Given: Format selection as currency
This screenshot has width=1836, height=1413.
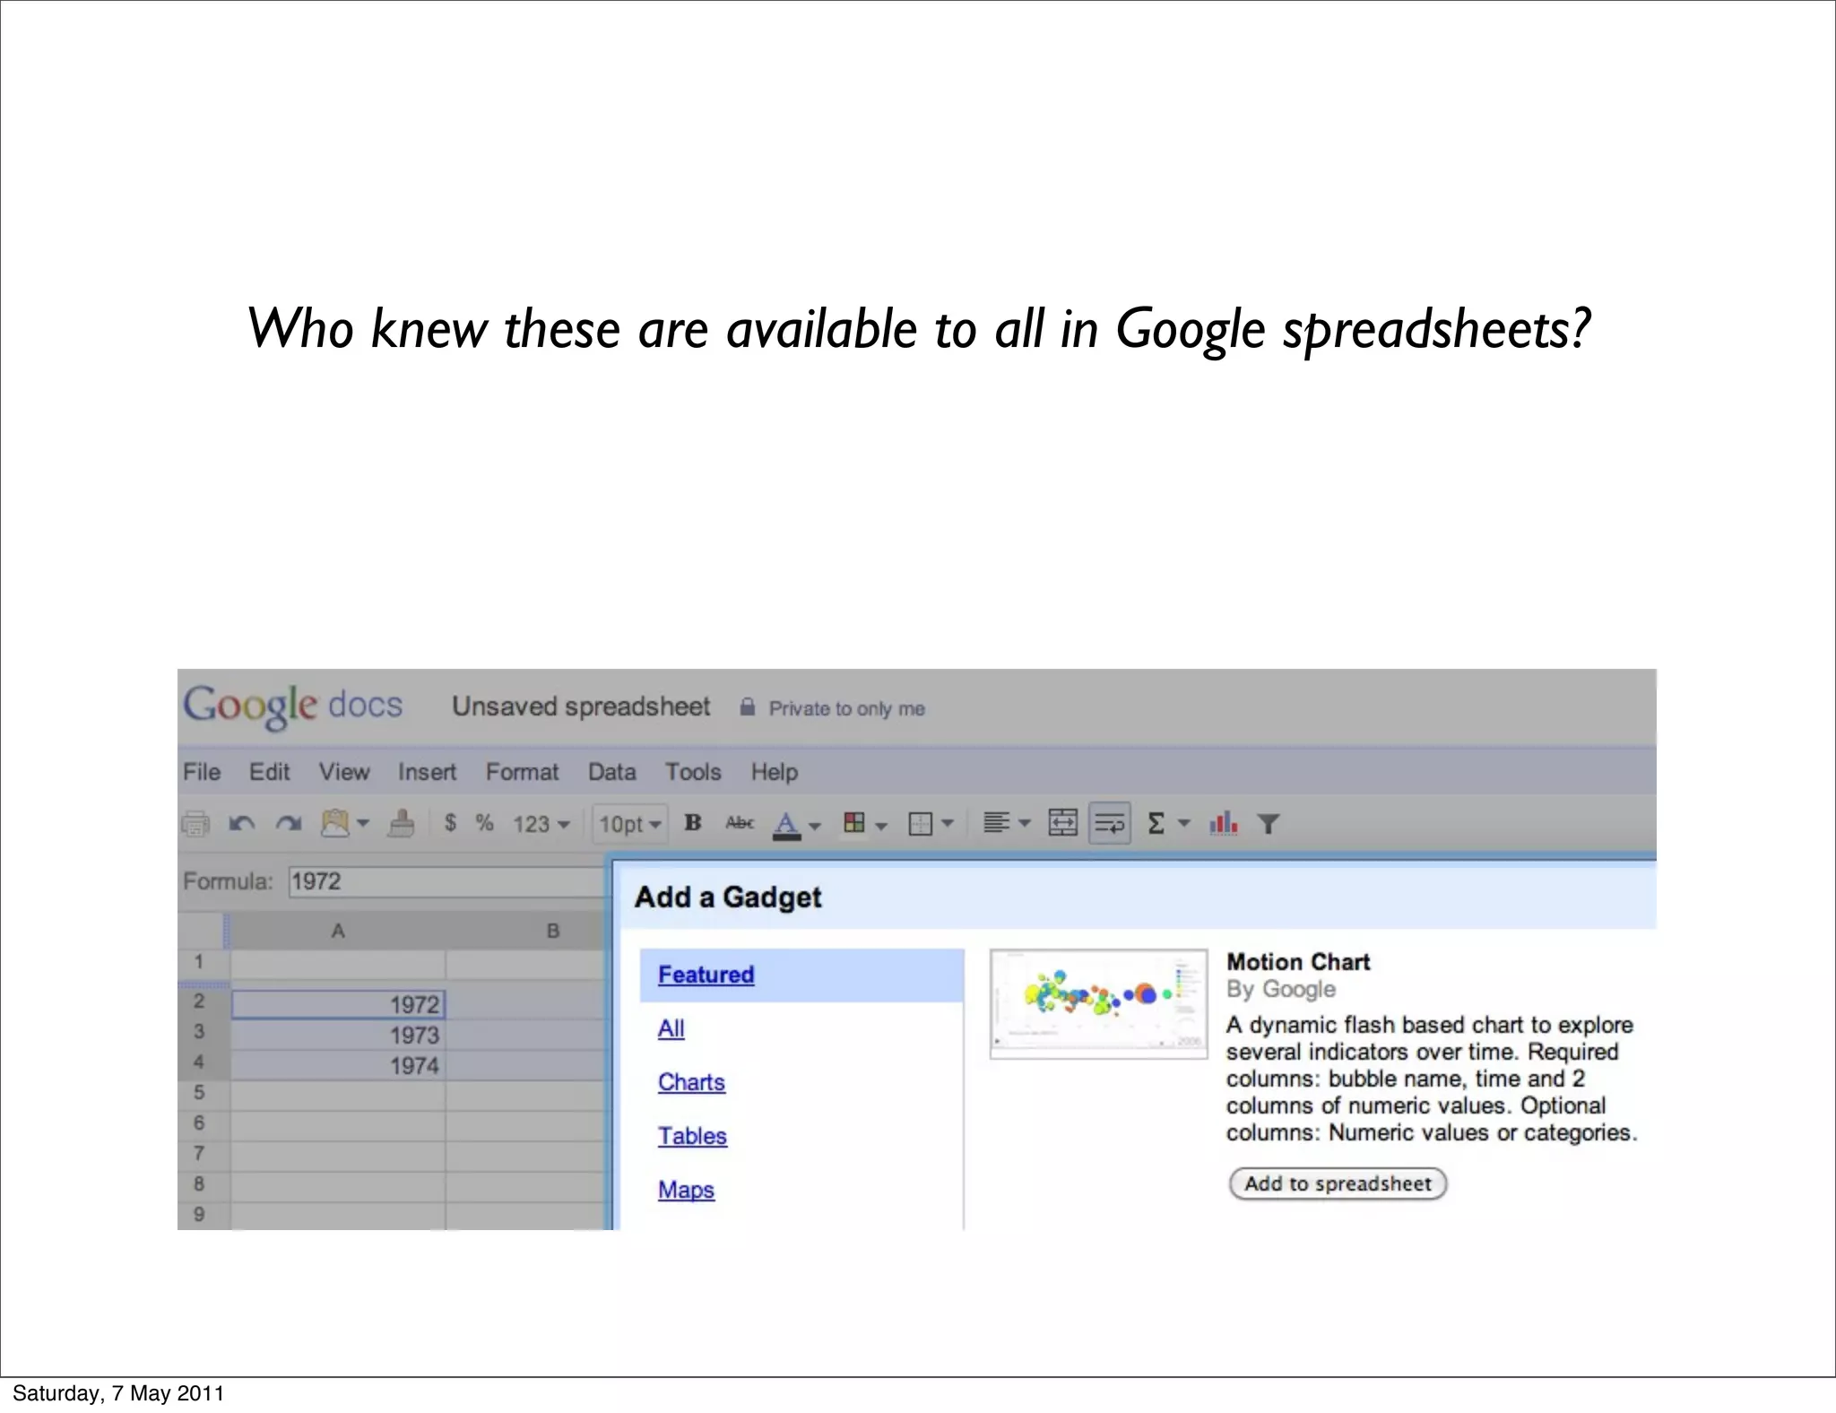Looking at the screenshot, I should (451, 822).
